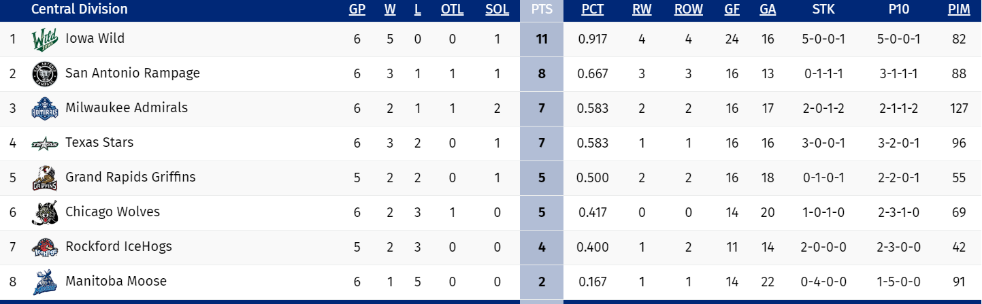Sort by STK streak header
The height and width of the screenshot is (304, 982).
(823, 10)
